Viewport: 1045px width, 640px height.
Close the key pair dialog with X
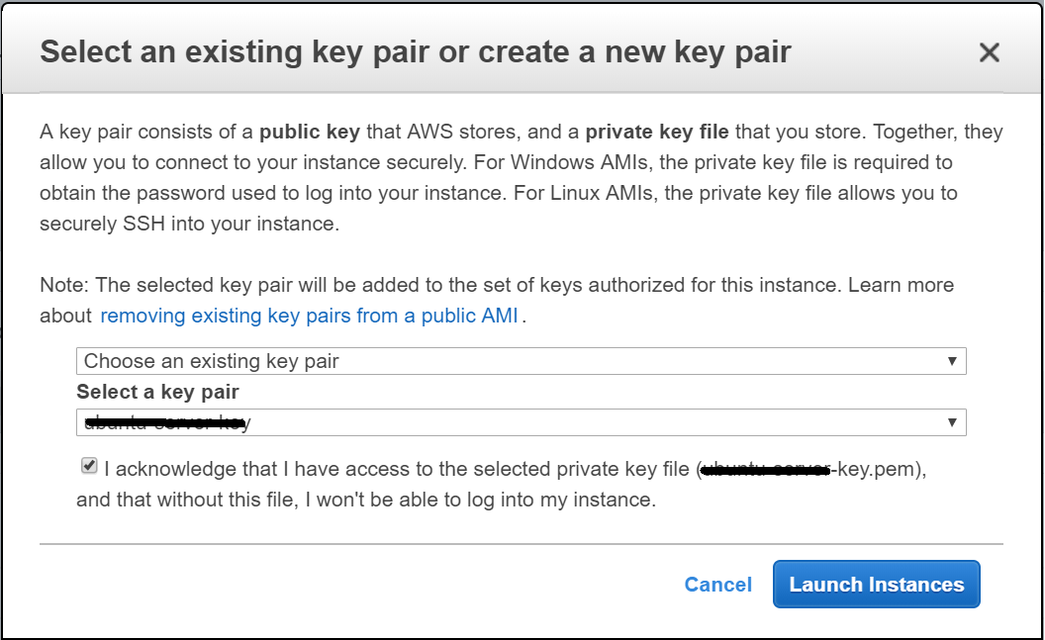[989, 52]
